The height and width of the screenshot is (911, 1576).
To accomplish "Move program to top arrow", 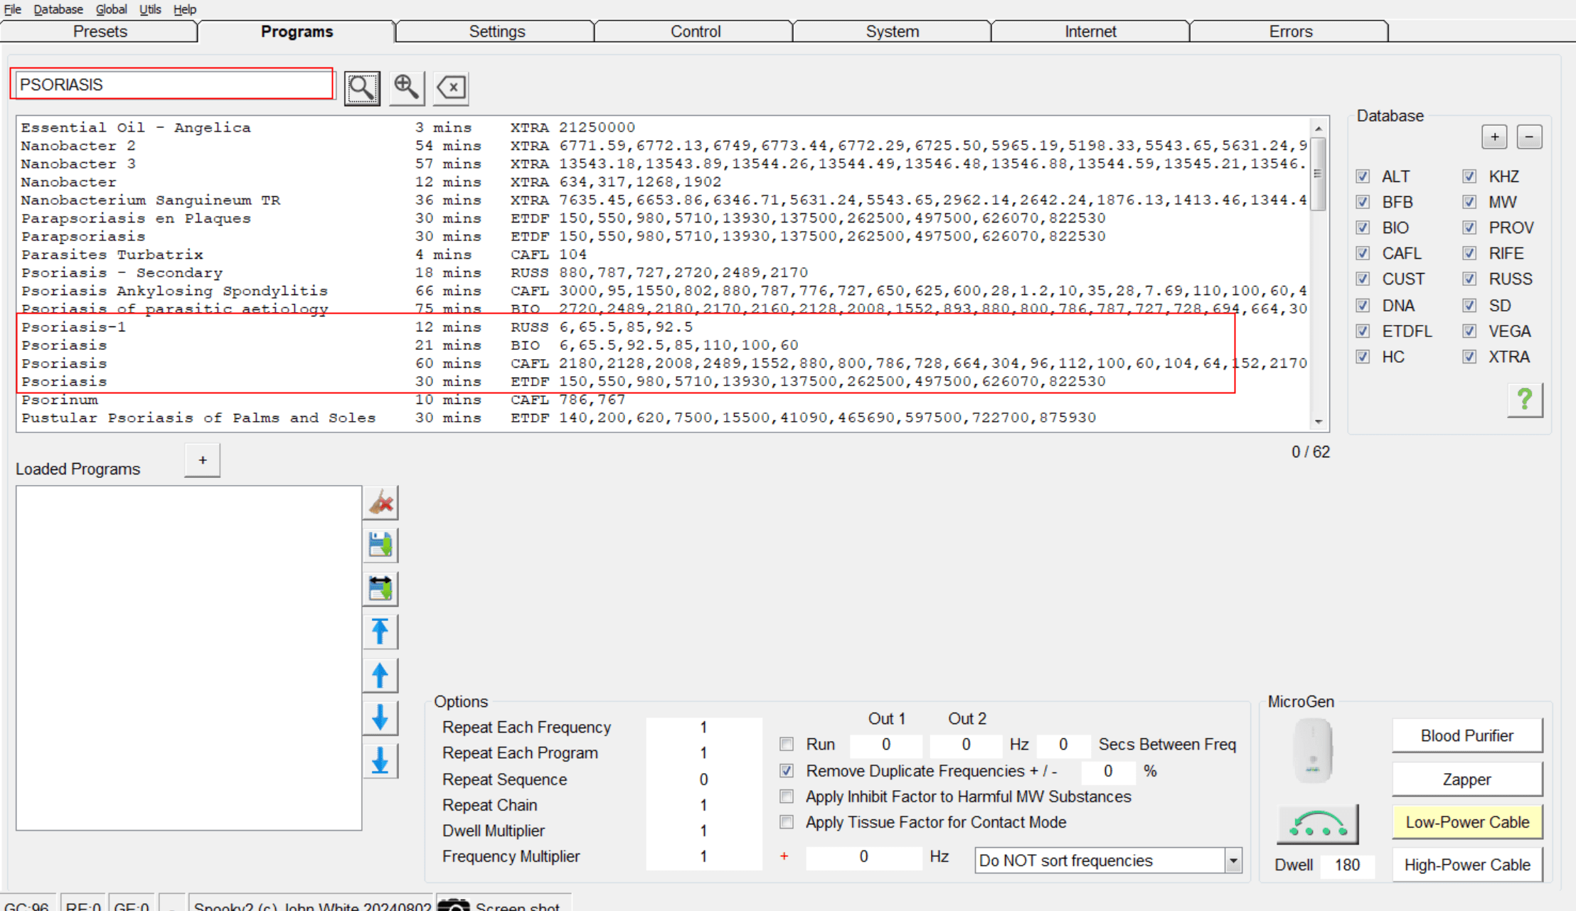I will pyautogui.click(x=381, y=632).
